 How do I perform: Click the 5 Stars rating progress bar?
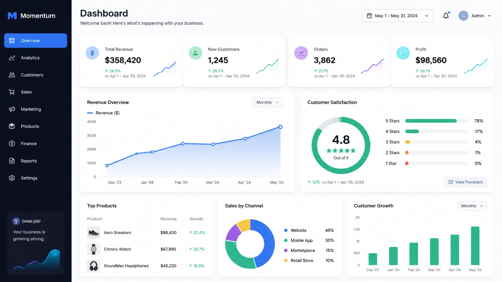[437, 121]
